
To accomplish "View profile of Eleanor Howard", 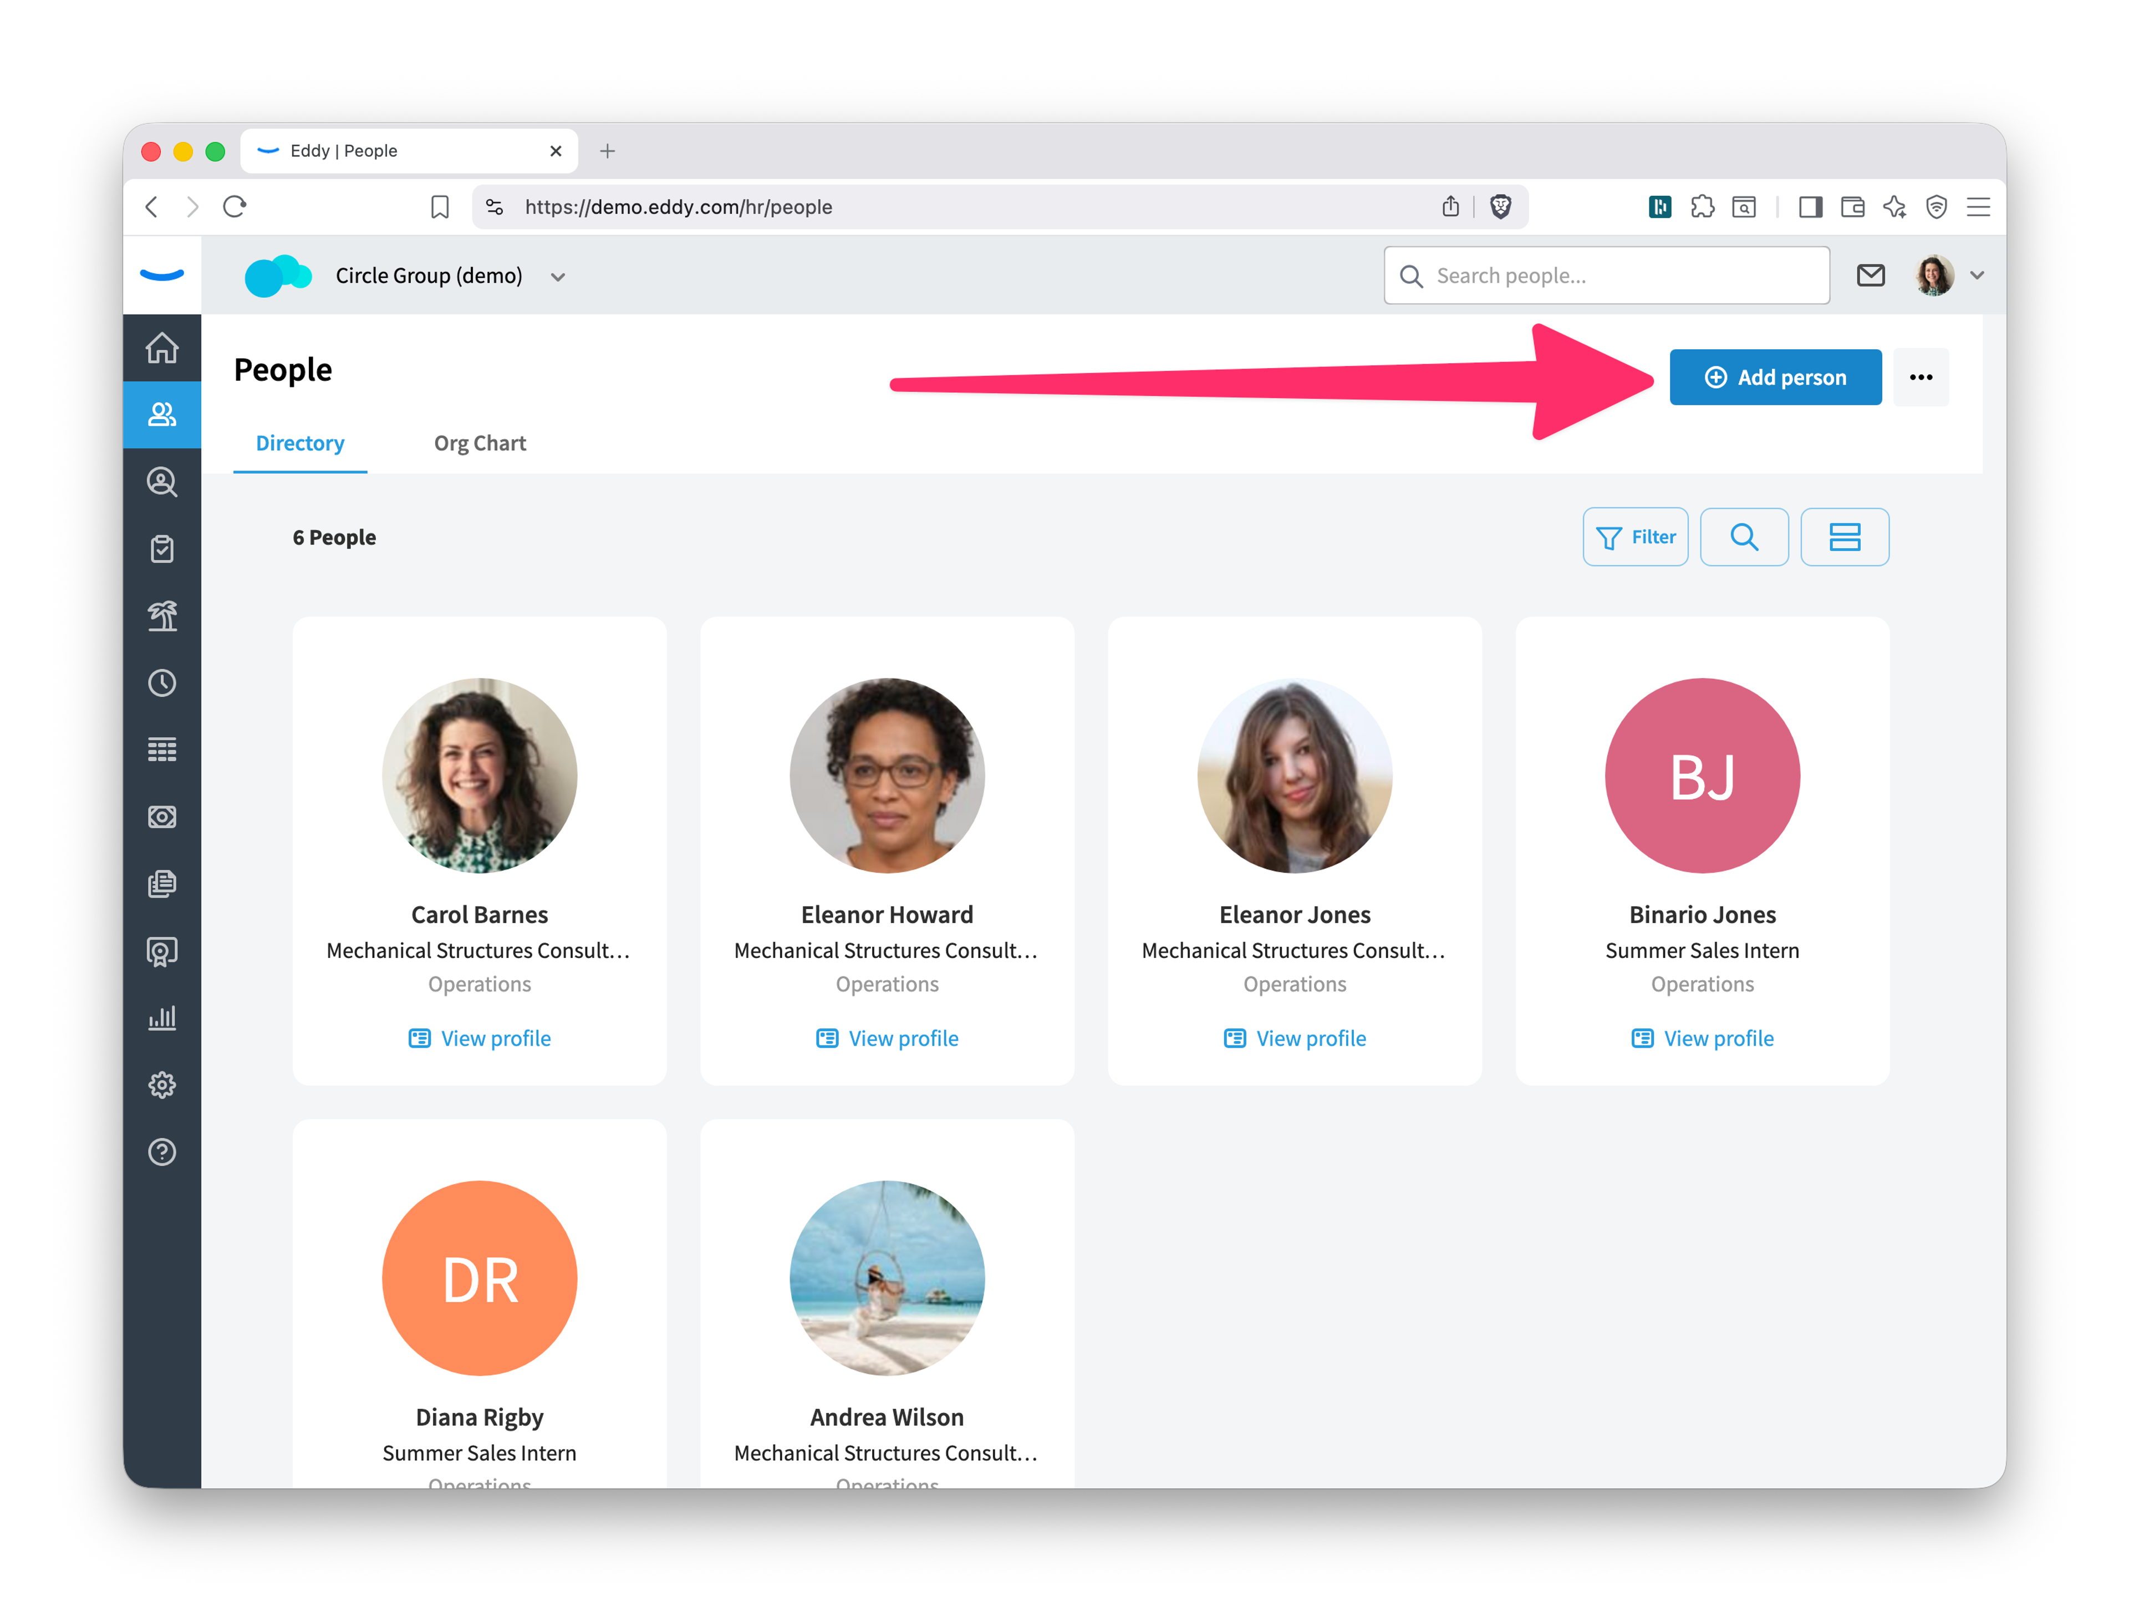I will coord(888,1038).
